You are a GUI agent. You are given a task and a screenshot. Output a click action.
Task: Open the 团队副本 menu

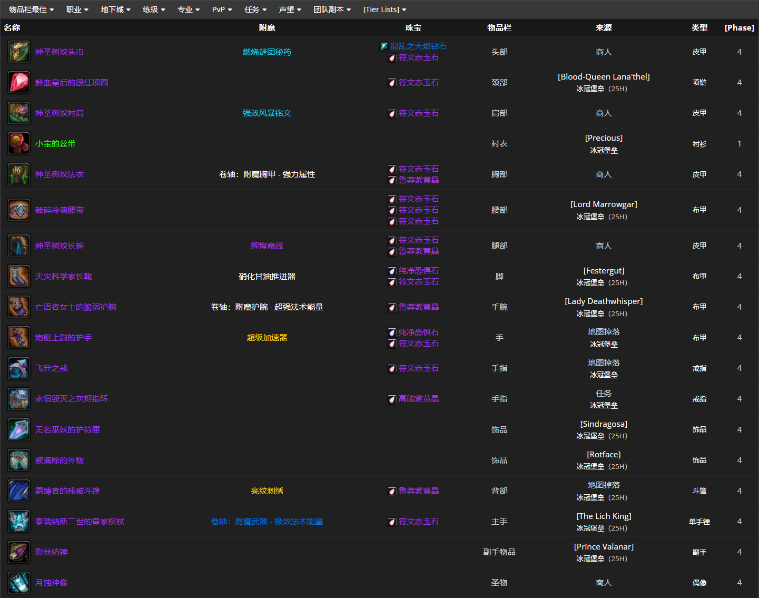[x=332, y=9]
